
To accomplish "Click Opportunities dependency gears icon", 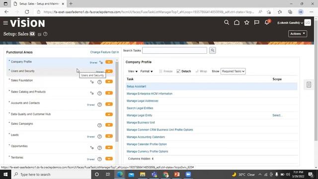I will (92, 148).
